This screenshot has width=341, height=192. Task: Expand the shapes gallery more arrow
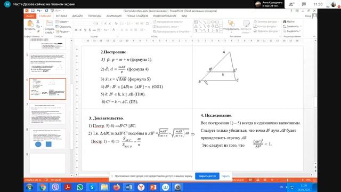(x=221, y=31)
